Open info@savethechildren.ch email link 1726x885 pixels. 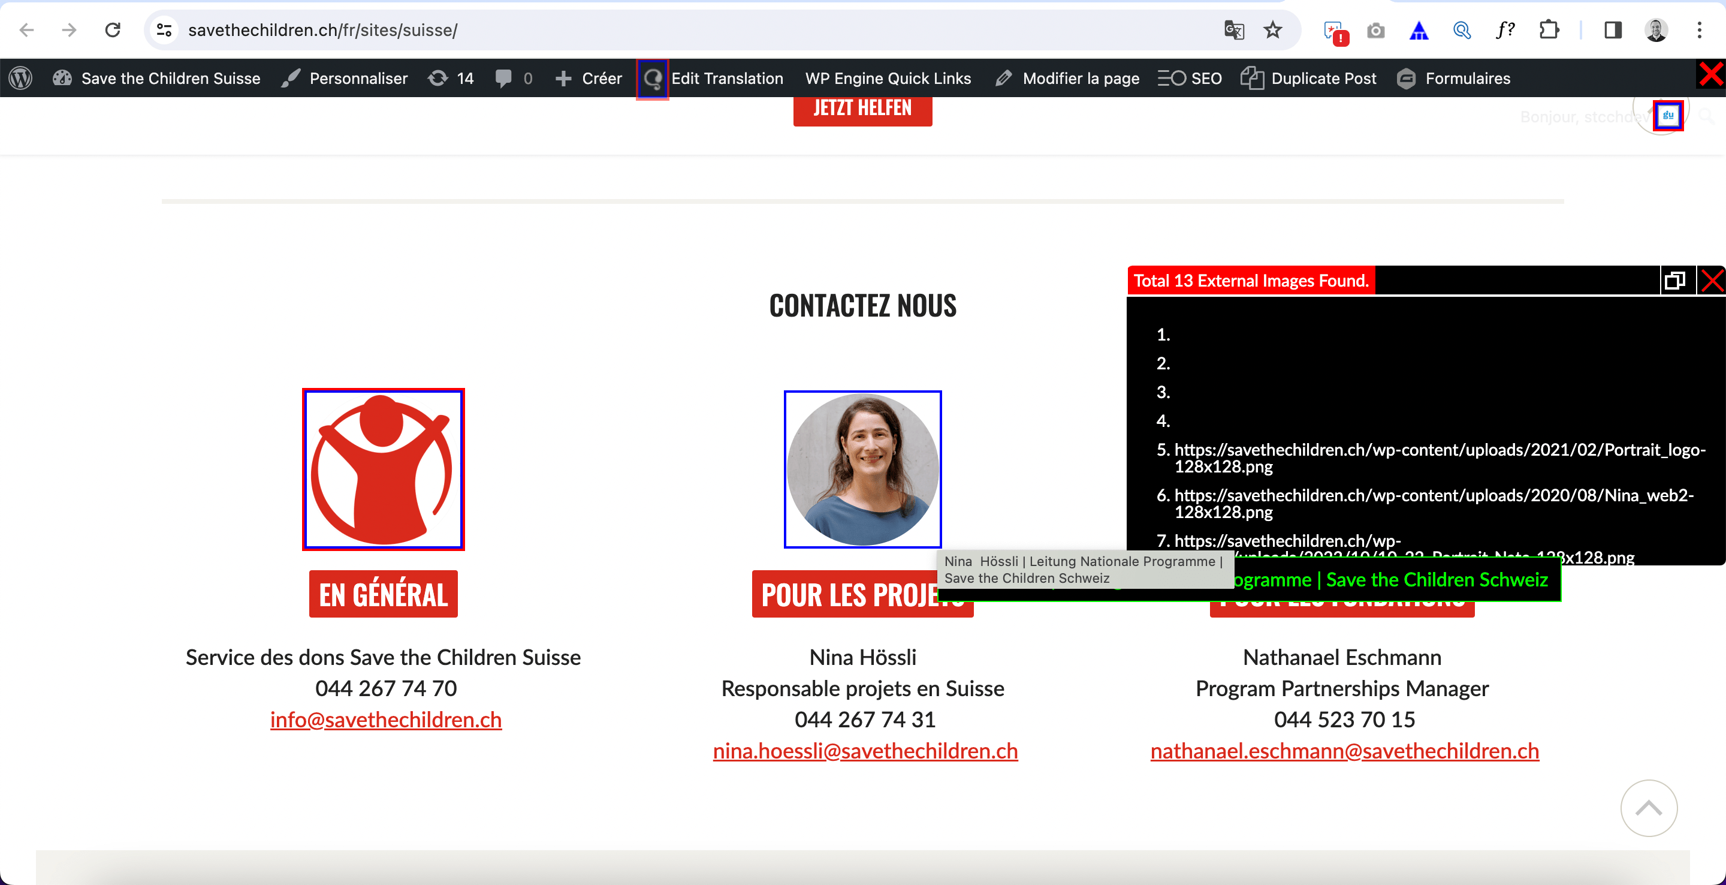pyautogui.click(x=386, y=720)
